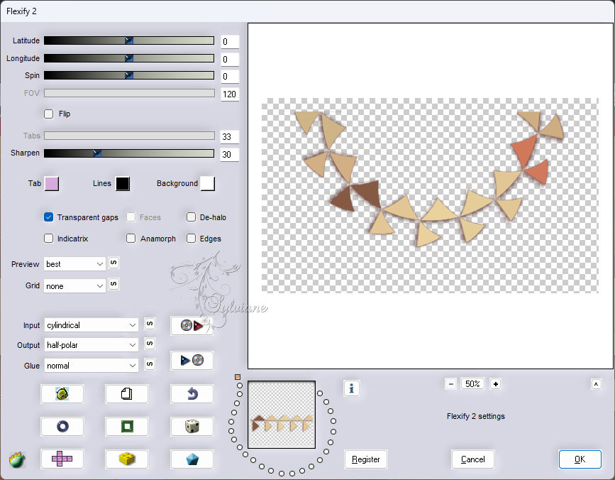Click the green flaming globe icon
The height and width of the screenshot is (480, 615).
(x=17, y=459)
